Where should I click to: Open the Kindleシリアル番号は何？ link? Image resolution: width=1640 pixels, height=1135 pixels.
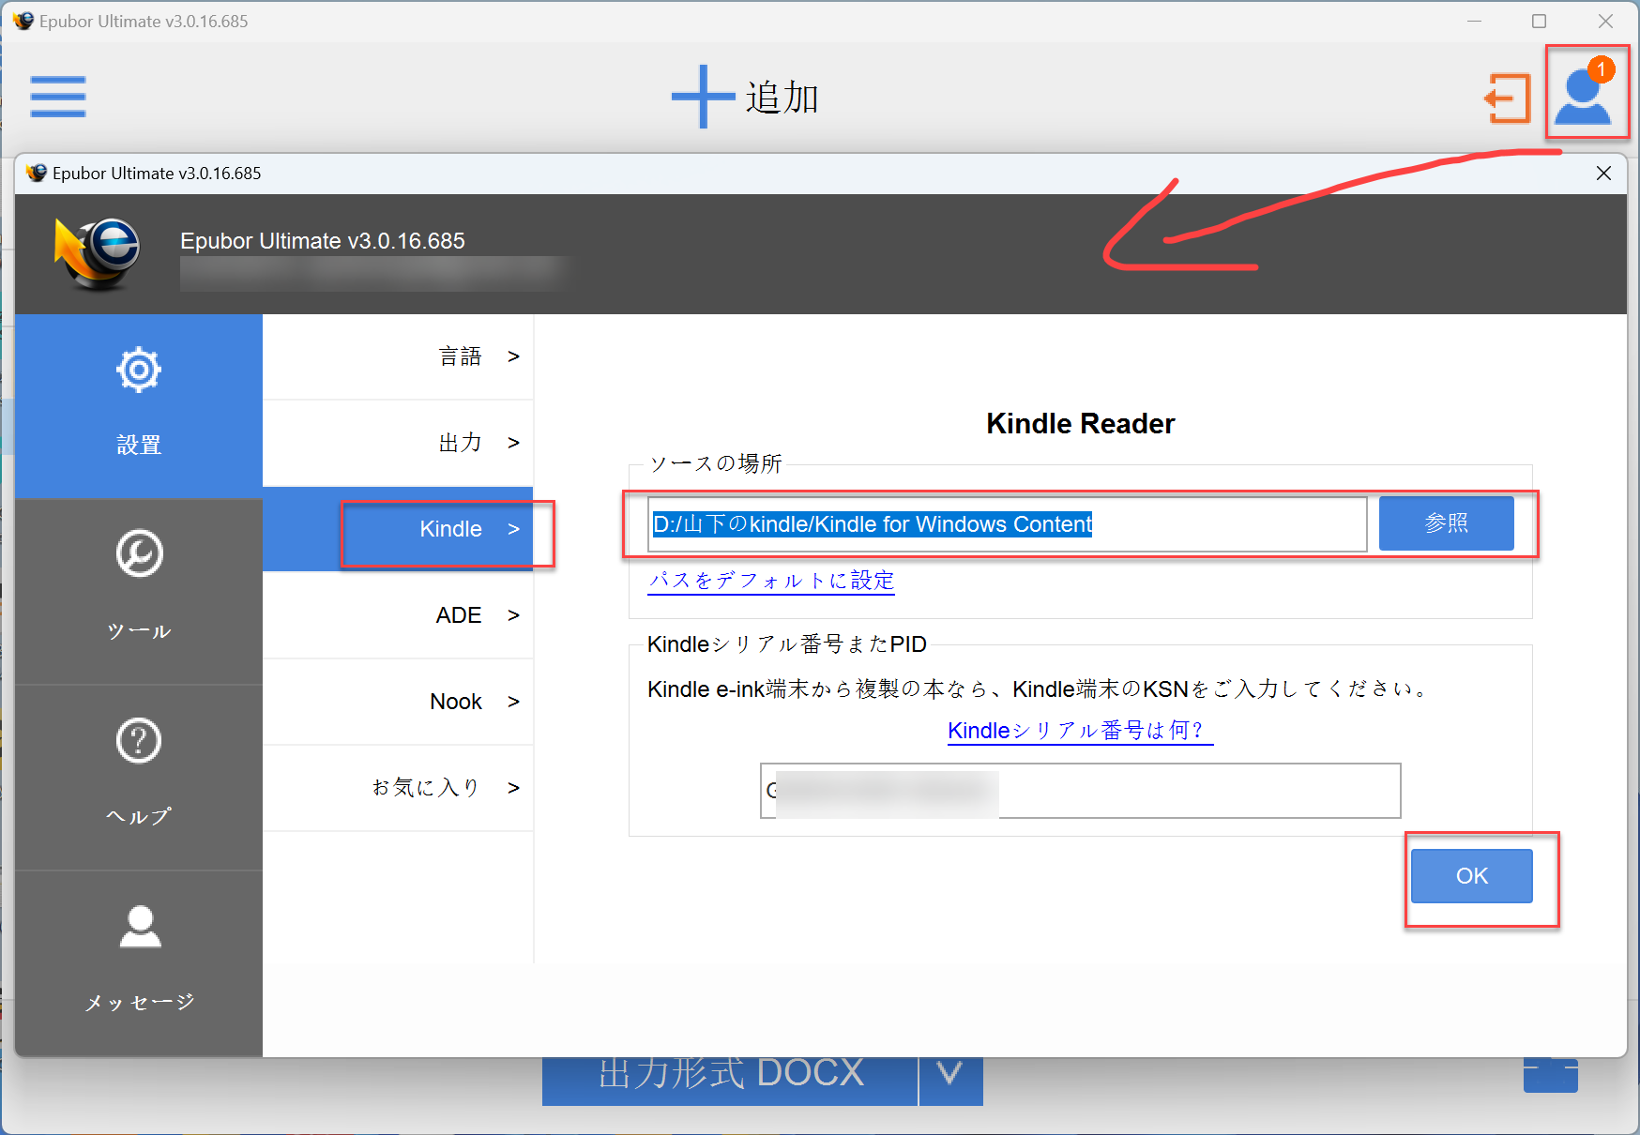(1080, 731)
